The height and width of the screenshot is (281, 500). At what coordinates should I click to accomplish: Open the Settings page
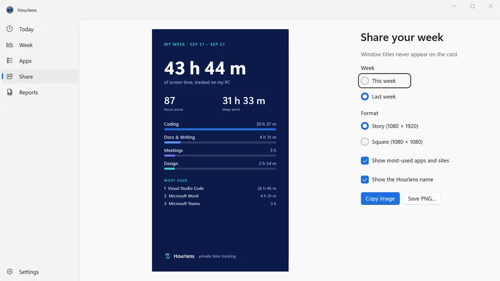(40, 272)
